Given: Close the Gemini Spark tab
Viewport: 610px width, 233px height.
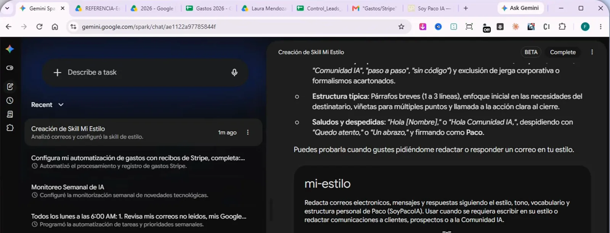Looking at the screenshot, I should pos(63,8).
